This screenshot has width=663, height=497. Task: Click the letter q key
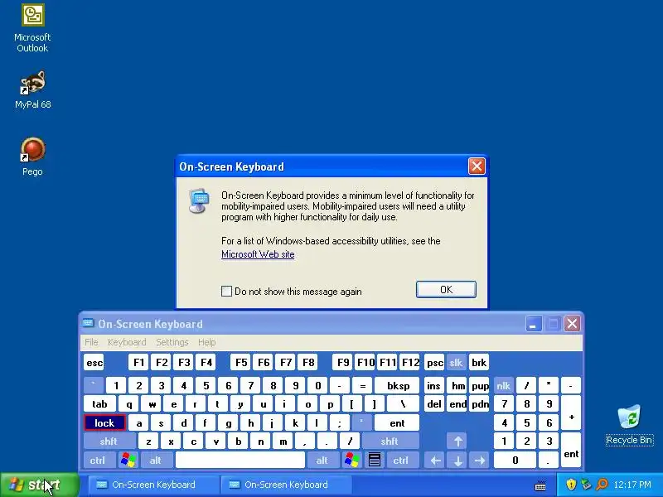click(129, 404)
